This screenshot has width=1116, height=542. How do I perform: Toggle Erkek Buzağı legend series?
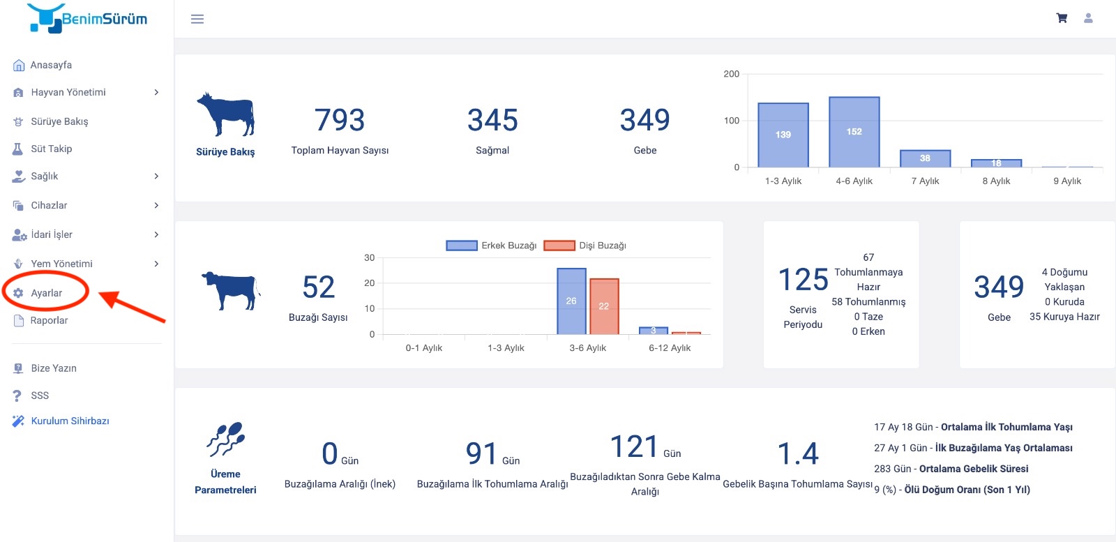tap(491, 246)
